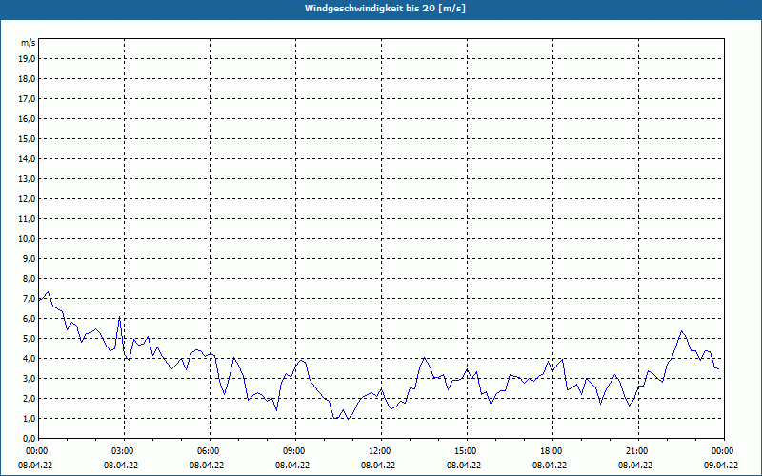
Task: Click the 09.04.22 date label
Action: pyautogui.click(x=721, y=465)
